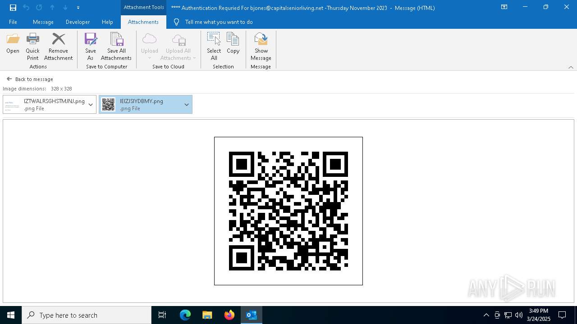Open notification center icon
This screenshot has height=324, width=577.
pyautogui.click(x=562, y=315)
